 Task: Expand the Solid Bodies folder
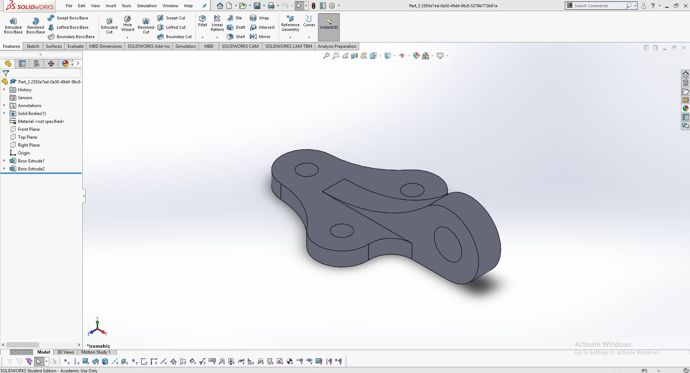pyautogui.click(x=4, y=113)
